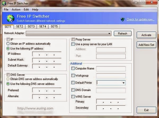Close the Free IP Switcher window
The image size is (159, 118).
click(152, 2)
